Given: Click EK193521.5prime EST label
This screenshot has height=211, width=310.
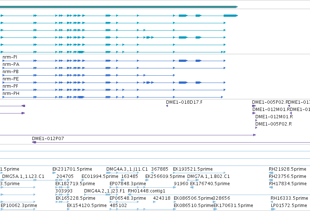Looking at the screenshot, I should (193, 169).
